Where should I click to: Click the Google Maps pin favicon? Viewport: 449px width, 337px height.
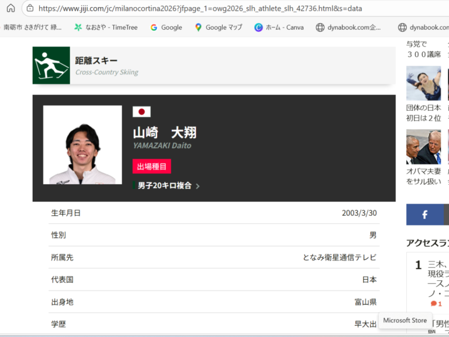(x=198, y=27)
